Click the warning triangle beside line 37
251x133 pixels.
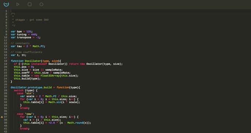pyautogui.click(x=2, y=117)
